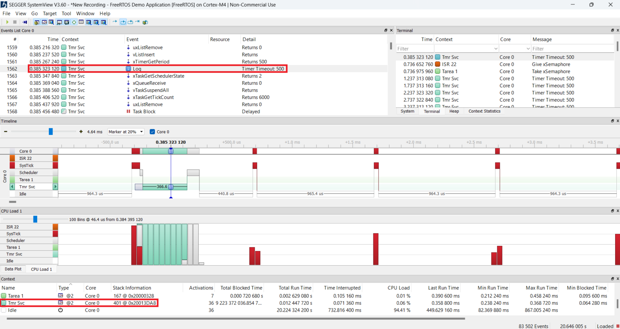Screen dimensions: 620x329
Task: Click the Events List vertical scrollbar
Action: point(391,45)
